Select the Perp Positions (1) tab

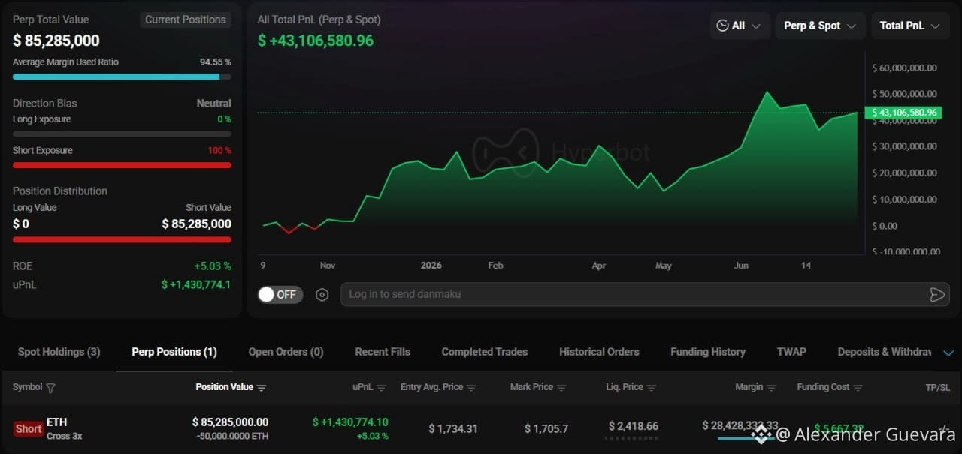(174, 352)
